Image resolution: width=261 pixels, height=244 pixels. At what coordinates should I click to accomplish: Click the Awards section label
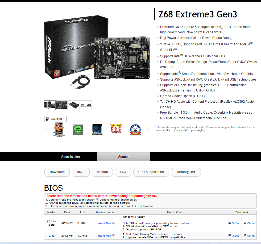pyautogui.click(x=56, y=119)
